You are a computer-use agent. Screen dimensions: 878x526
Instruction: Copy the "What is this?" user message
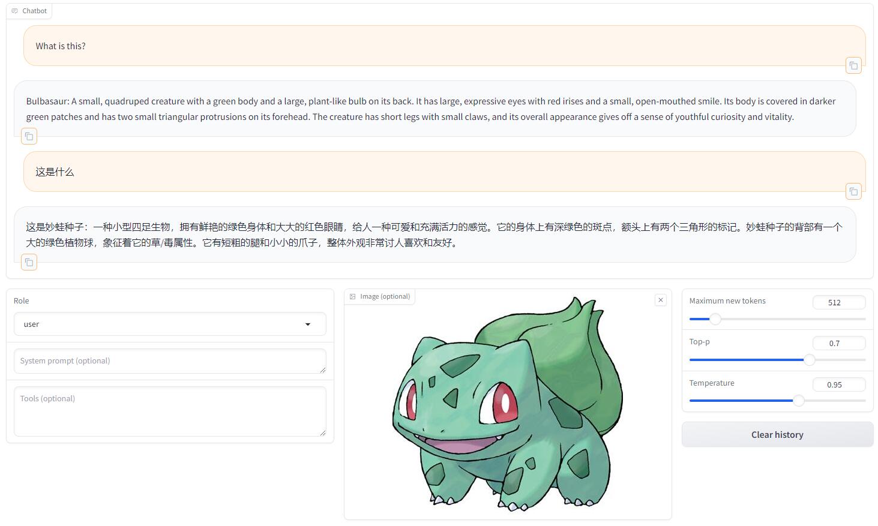[853, 65]
